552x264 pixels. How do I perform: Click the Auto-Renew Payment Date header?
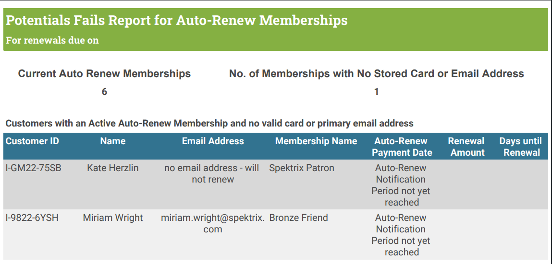click(401, 147)
